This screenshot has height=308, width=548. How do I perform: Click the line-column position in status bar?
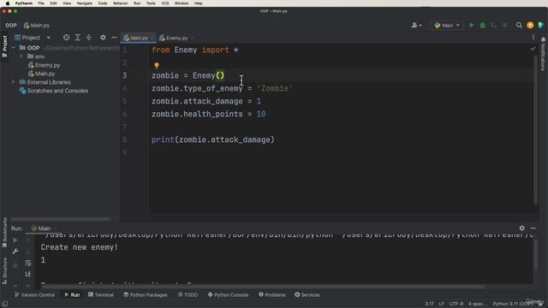click(x=429, y=304)
